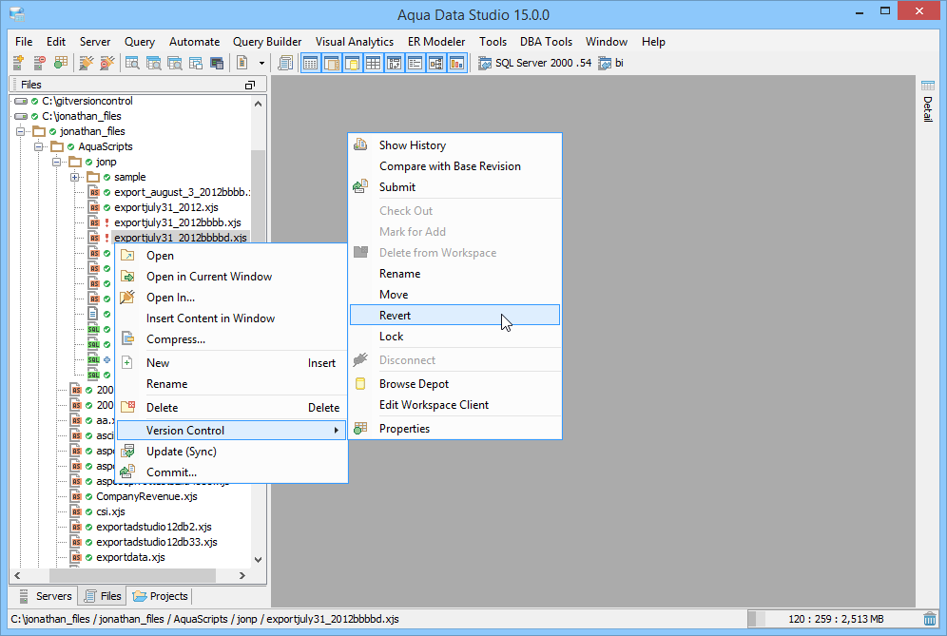Click the bi connection icon in toolbar
This screenshot has height=636, width=947.
605,63
